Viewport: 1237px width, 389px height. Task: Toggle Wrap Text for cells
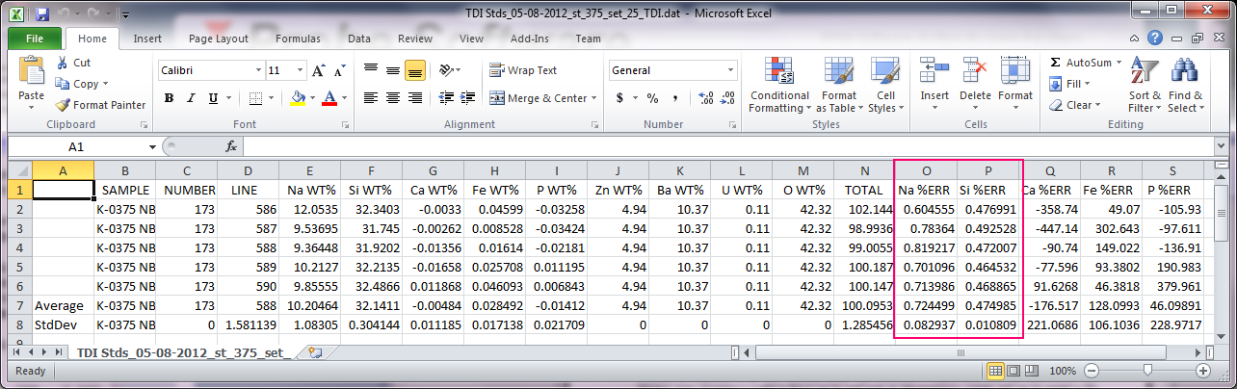523,70
